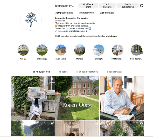Click the Modifier le profil button

coord(88,5)
